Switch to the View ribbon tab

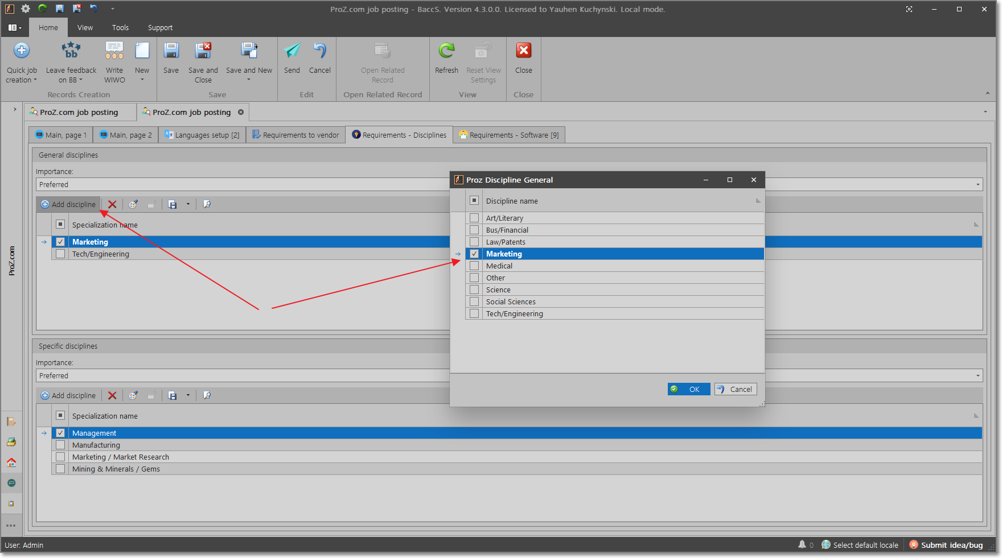pyautogui.click(x=85, y=27)
